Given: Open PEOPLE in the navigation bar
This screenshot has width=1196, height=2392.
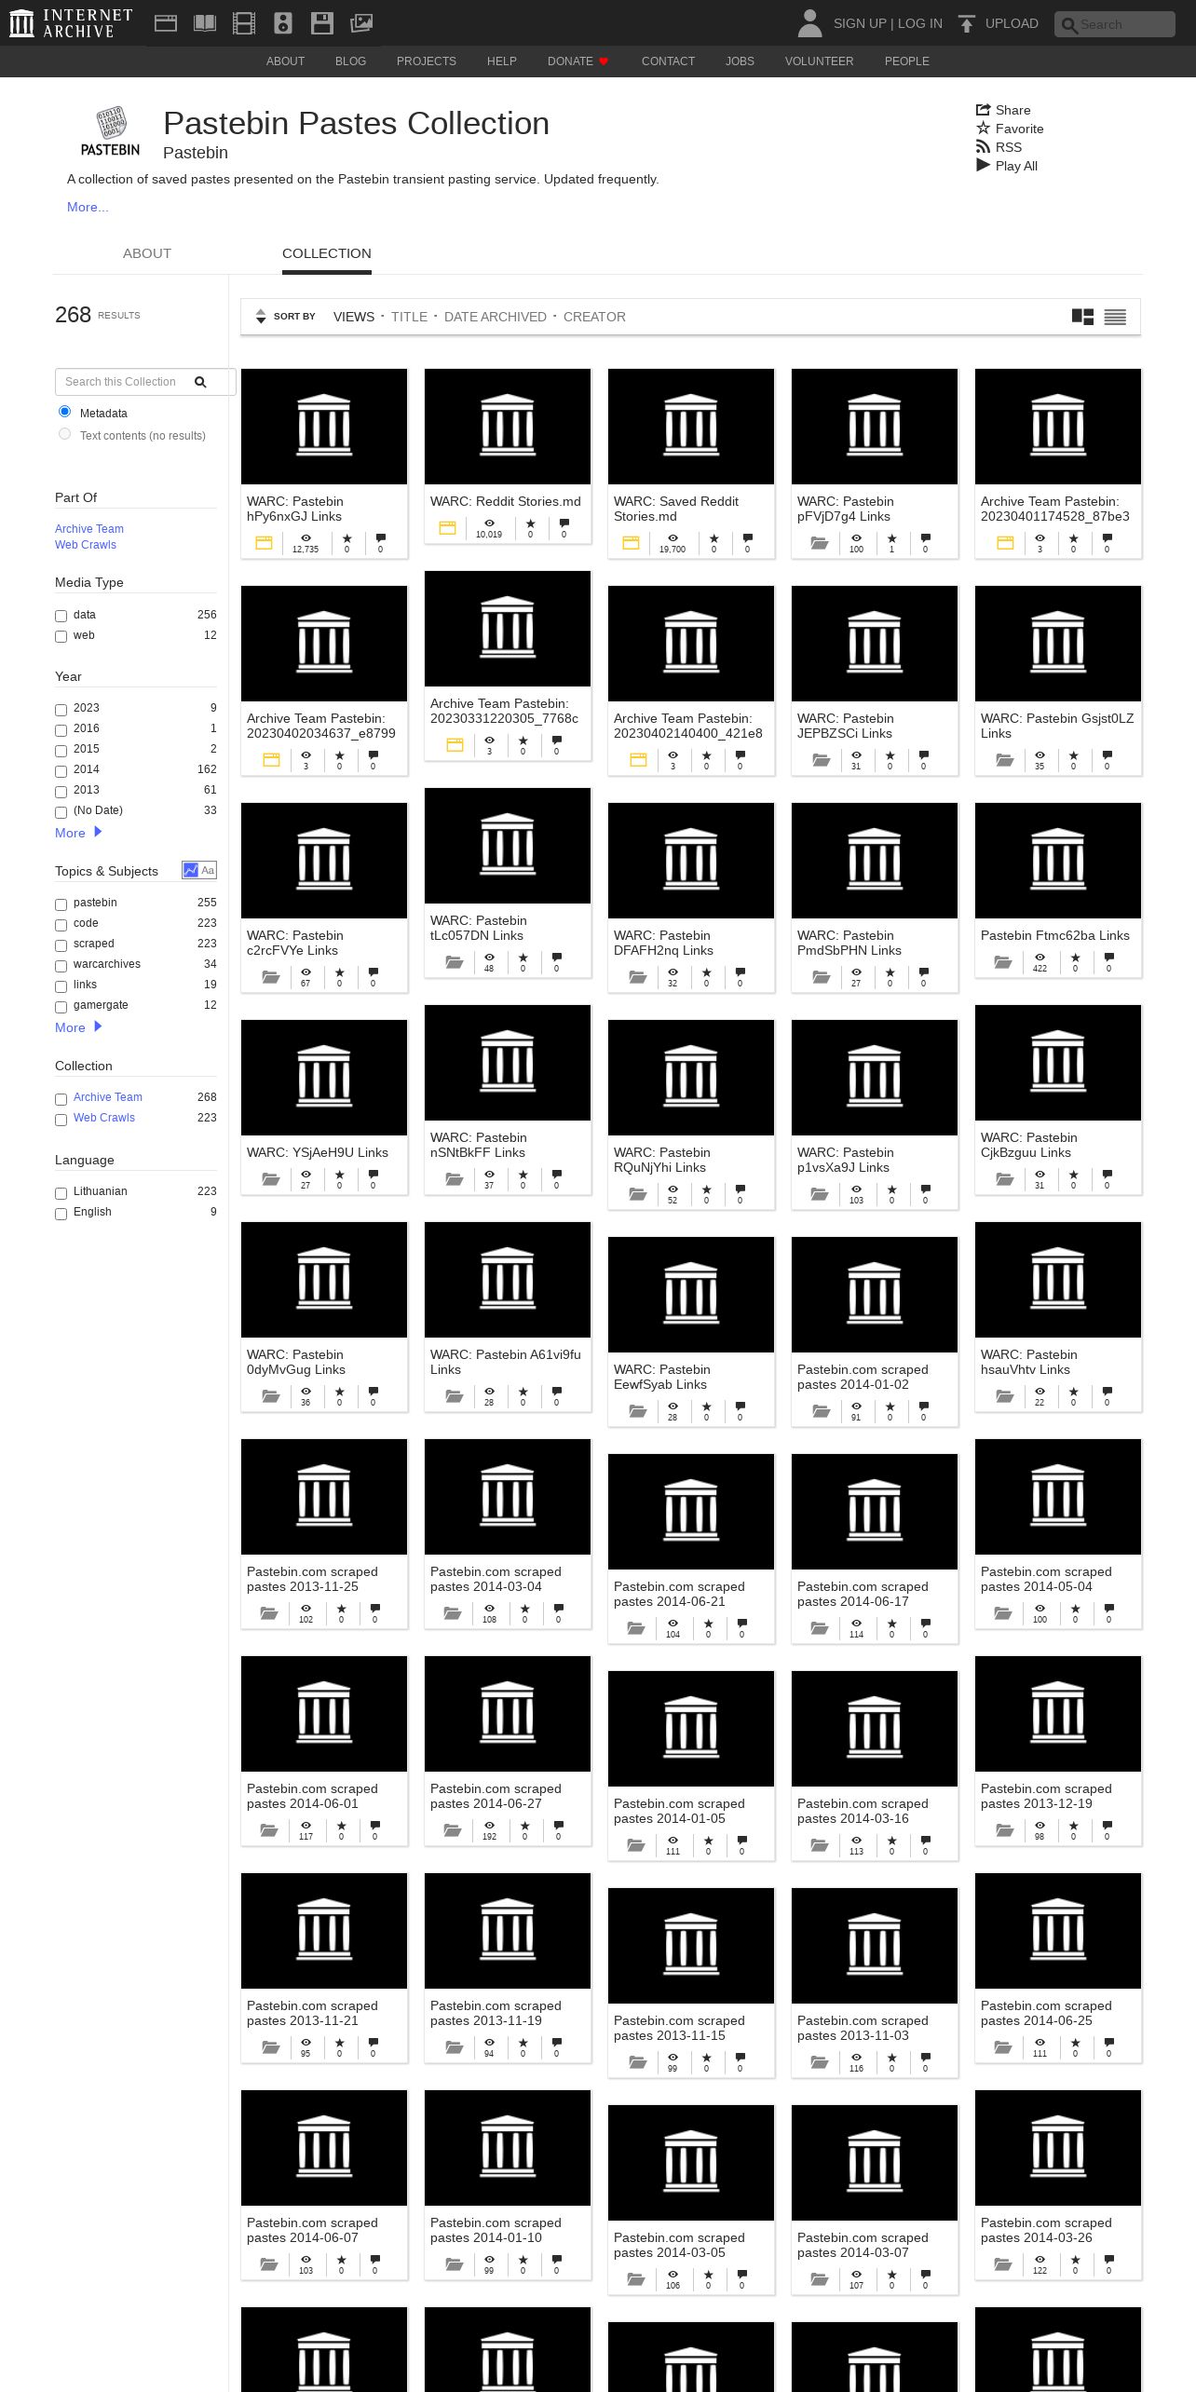Looking at the screenshot, I should pos(907,61).
